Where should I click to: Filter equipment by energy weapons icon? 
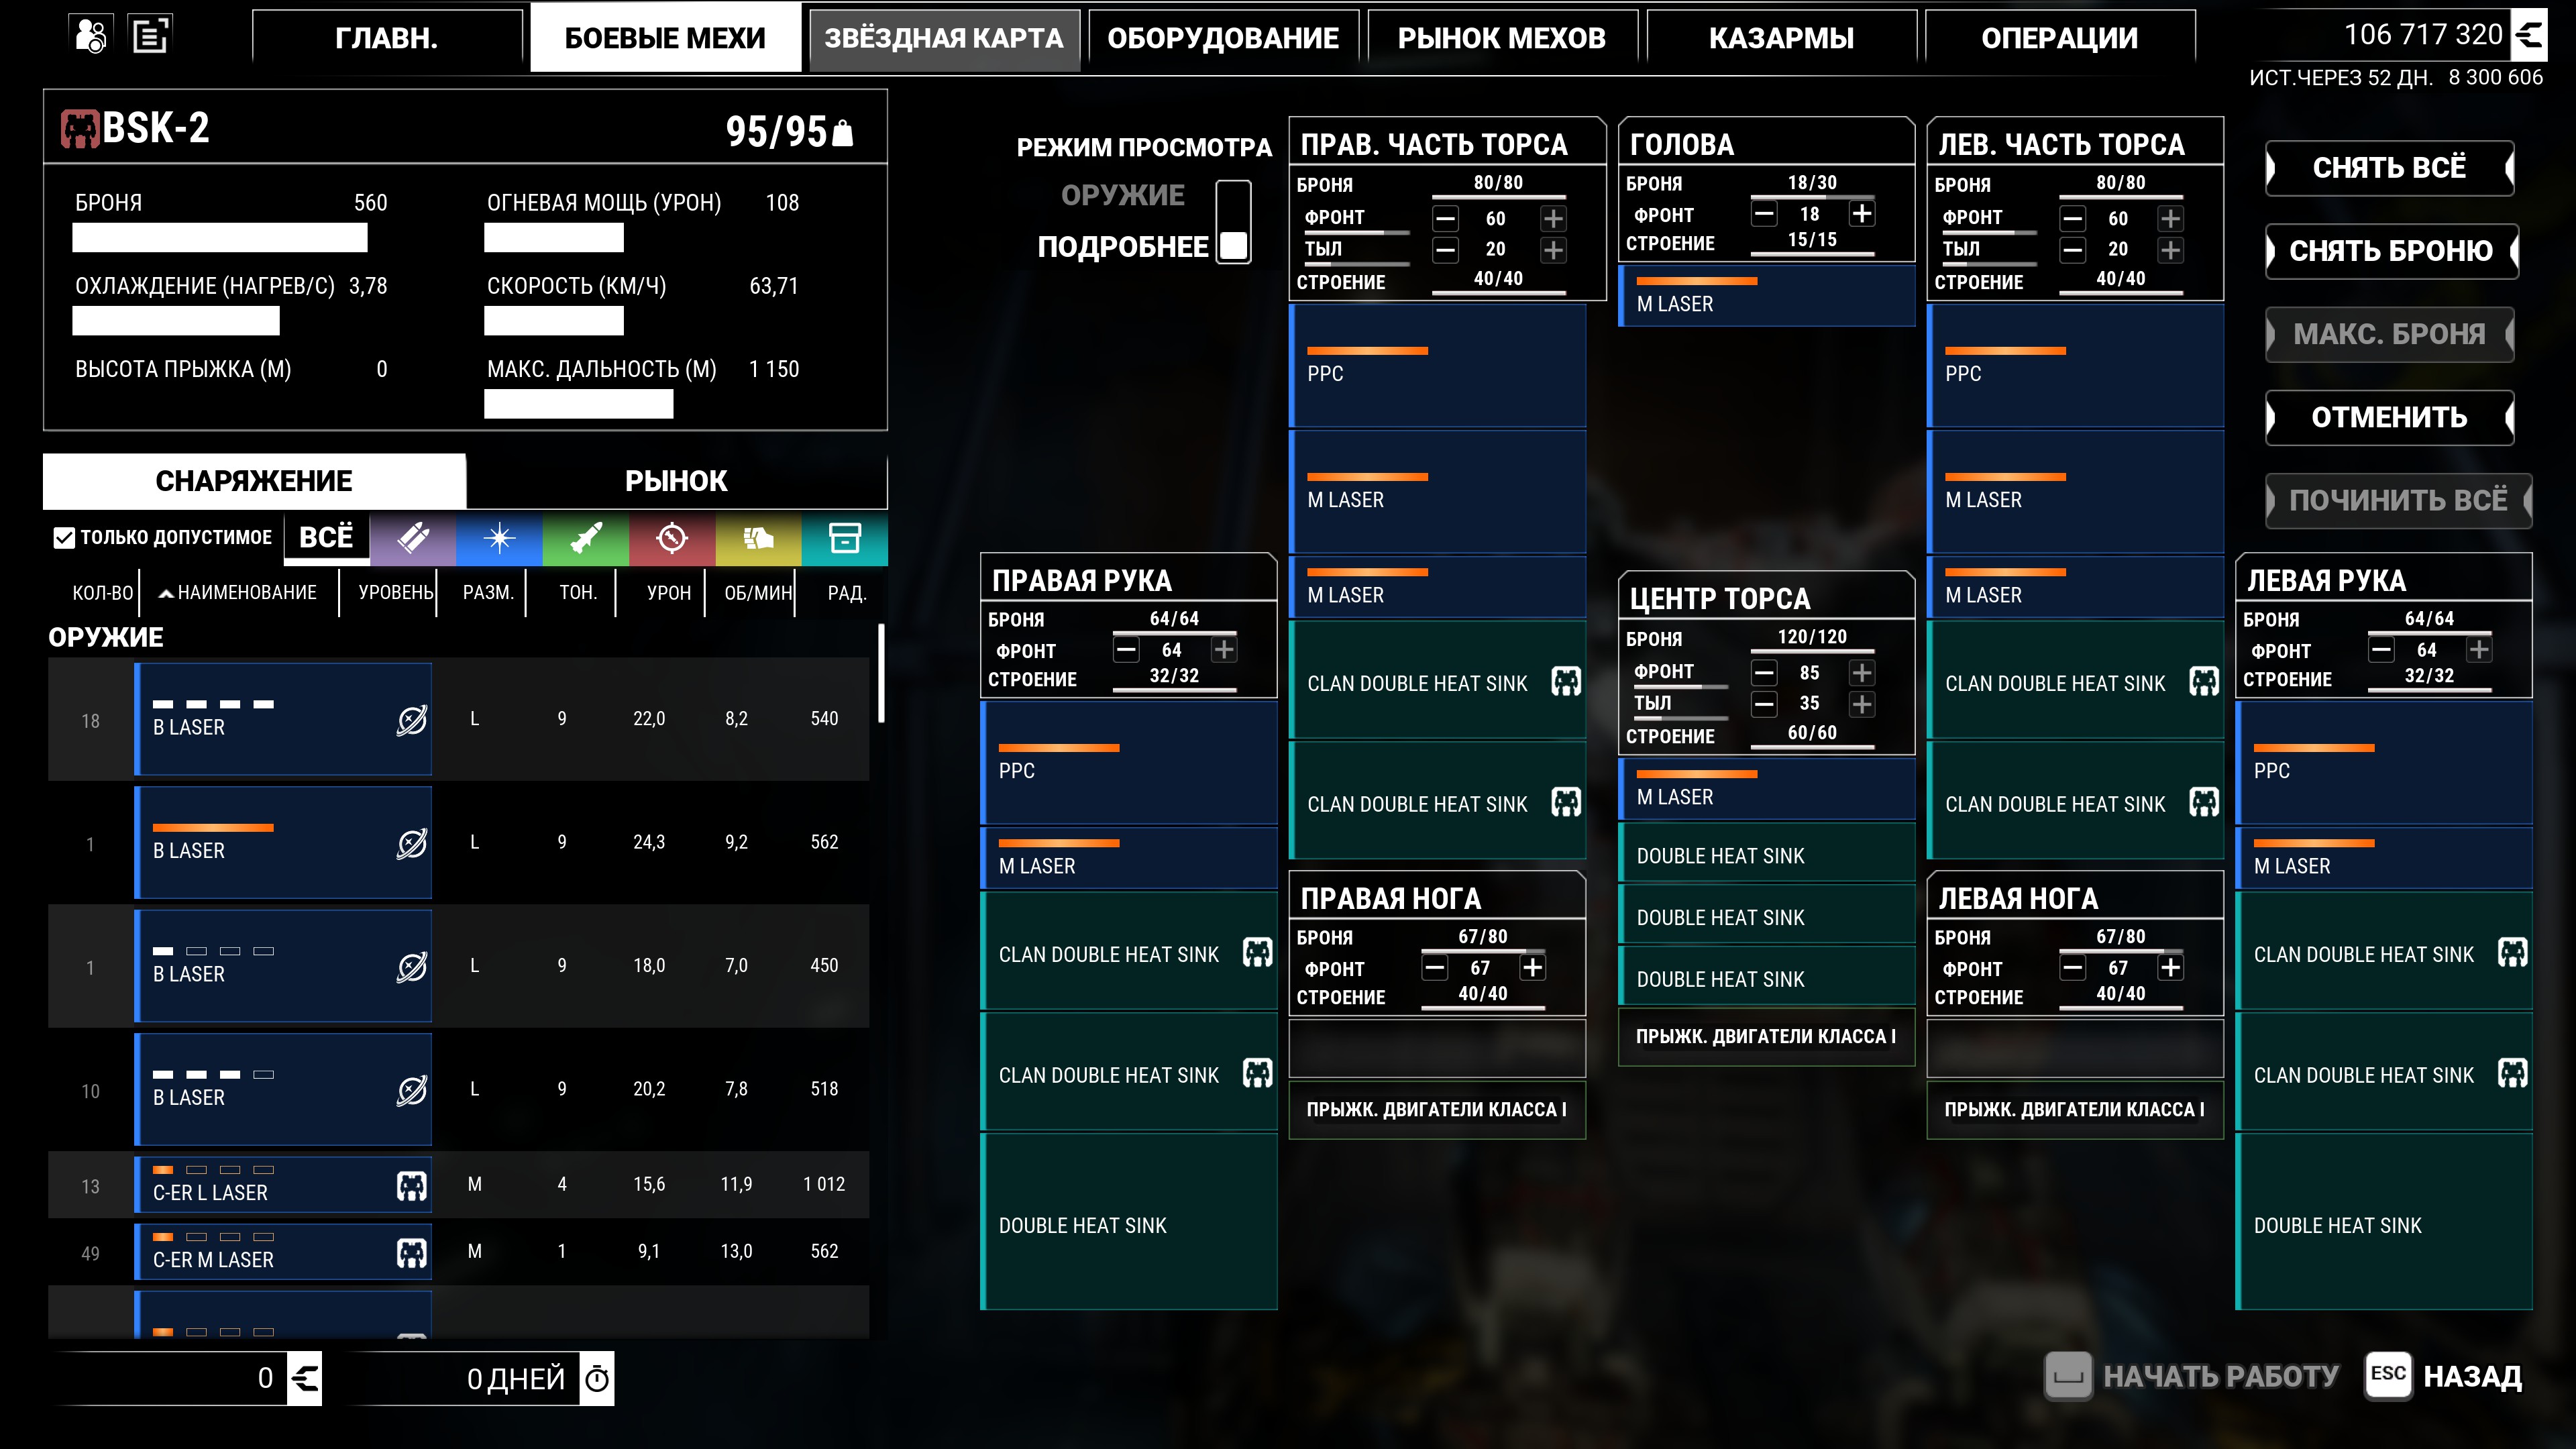tap(499, 538)
